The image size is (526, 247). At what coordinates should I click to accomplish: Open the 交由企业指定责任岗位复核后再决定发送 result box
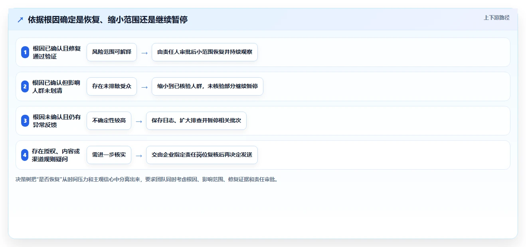click(x=202, y=155)
